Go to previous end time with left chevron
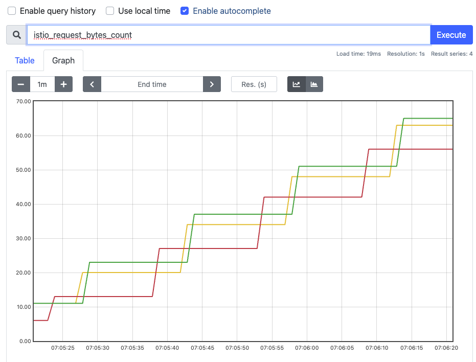This screenshot has width=476, height=362. pos(92,84)
